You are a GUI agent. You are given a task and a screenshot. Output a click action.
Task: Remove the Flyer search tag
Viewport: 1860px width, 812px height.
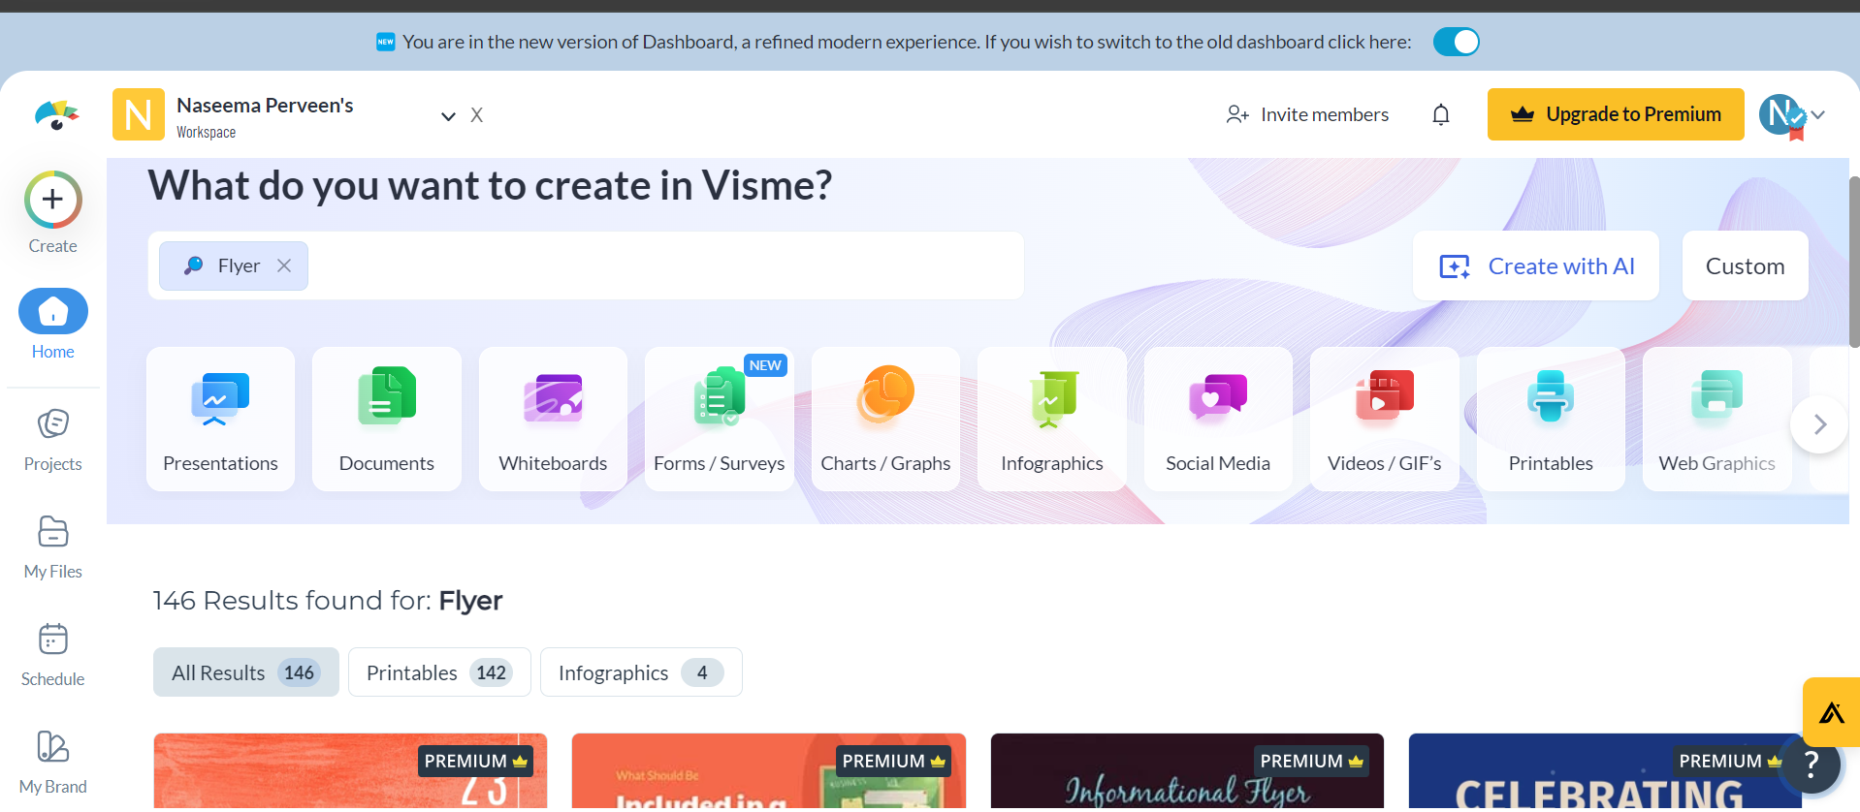coord(284,265)
